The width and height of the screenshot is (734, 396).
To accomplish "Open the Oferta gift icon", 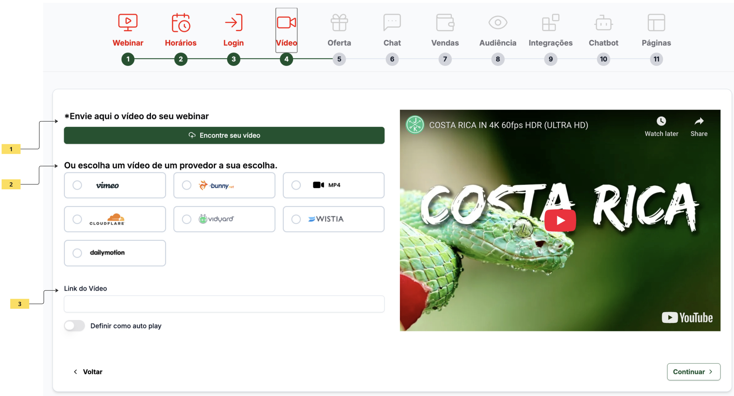I will point(339,23).
